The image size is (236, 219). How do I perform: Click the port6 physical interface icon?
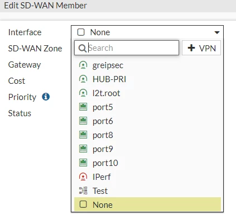coord(83,121)
